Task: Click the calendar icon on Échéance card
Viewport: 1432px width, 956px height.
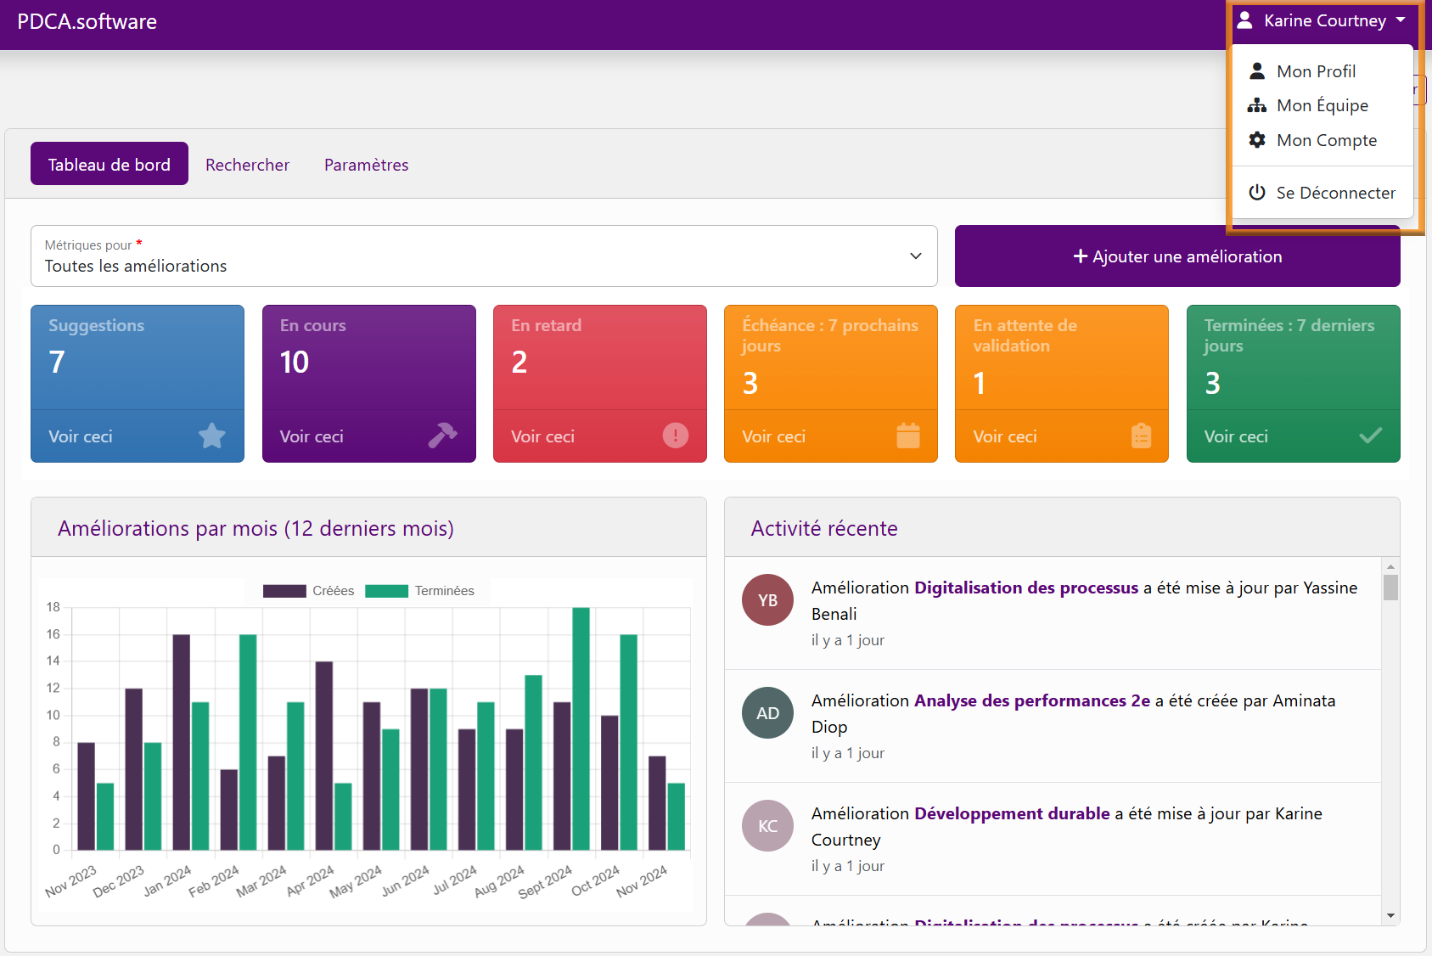Action: [x=908, y=435]
